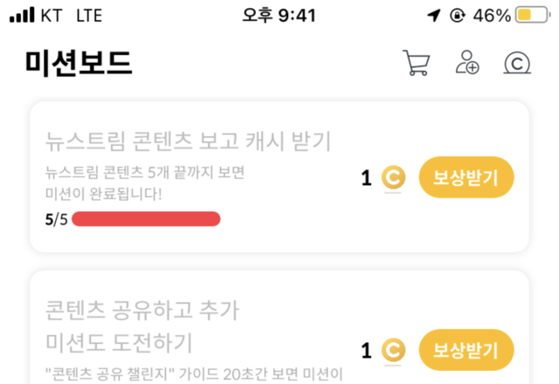
Task: Claim reward for 뉴스트림 콘텐츠 mission
Action: pos(466,178)
